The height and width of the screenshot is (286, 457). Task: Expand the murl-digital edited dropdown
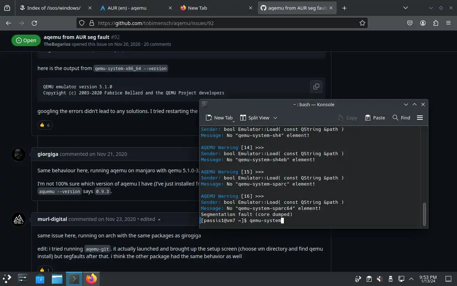(x=159, y=219)
